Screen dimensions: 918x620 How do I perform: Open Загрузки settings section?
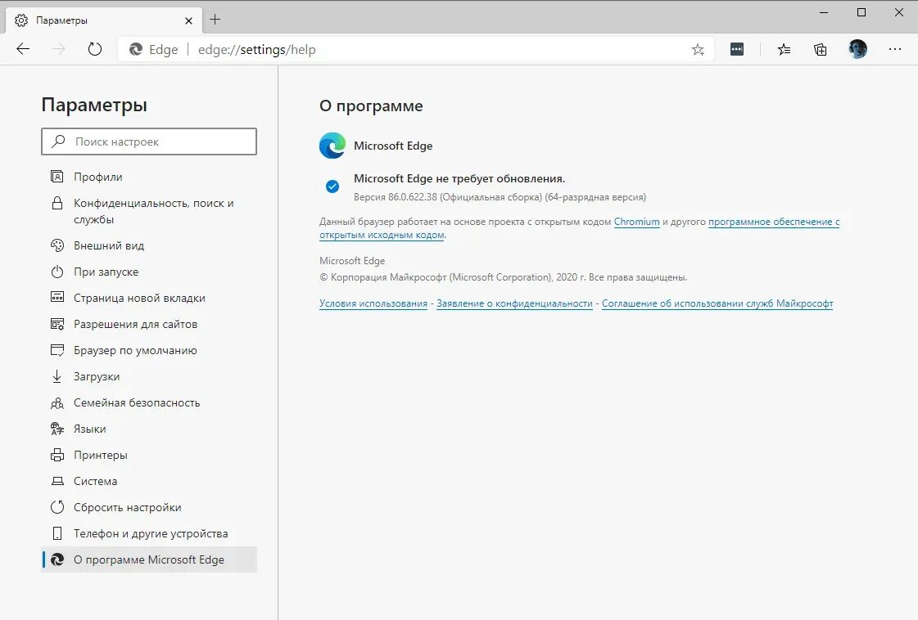click(149, 377)
